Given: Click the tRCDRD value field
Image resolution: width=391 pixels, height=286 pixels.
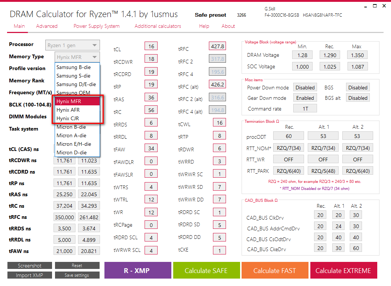Looking at the screenshot, I should (151, 72).
